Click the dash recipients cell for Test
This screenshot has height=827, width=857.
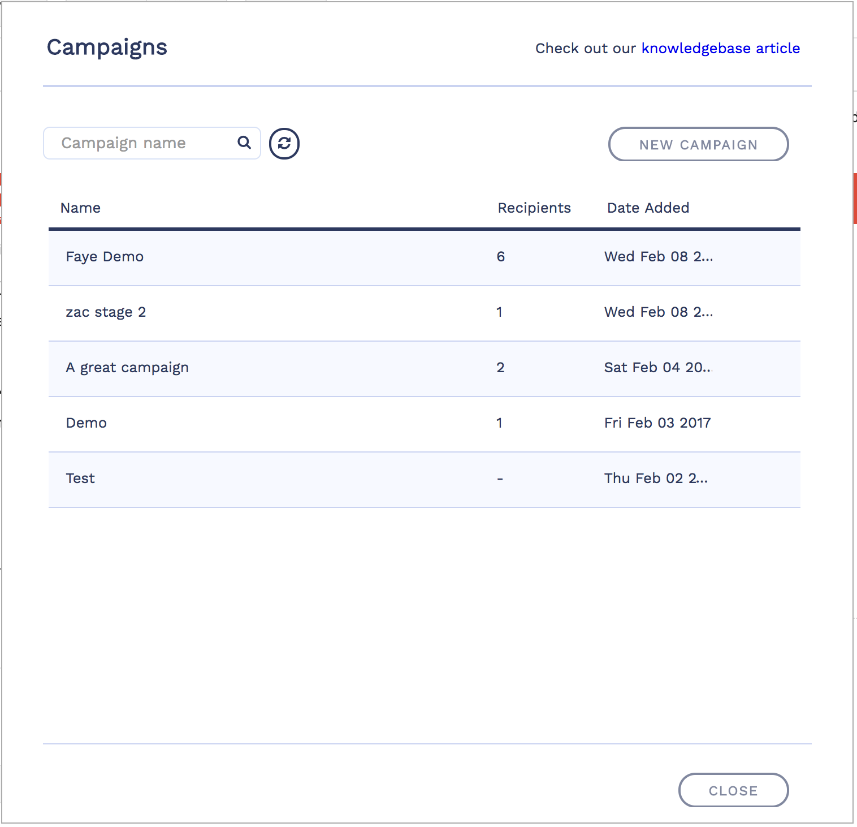500,479
